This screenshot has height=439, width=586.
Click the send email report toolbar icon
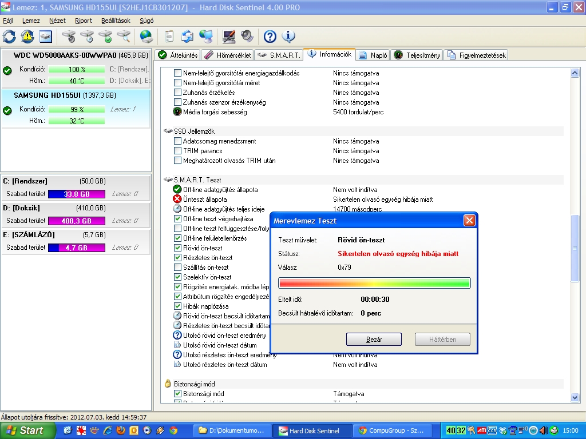coord(187,36)
